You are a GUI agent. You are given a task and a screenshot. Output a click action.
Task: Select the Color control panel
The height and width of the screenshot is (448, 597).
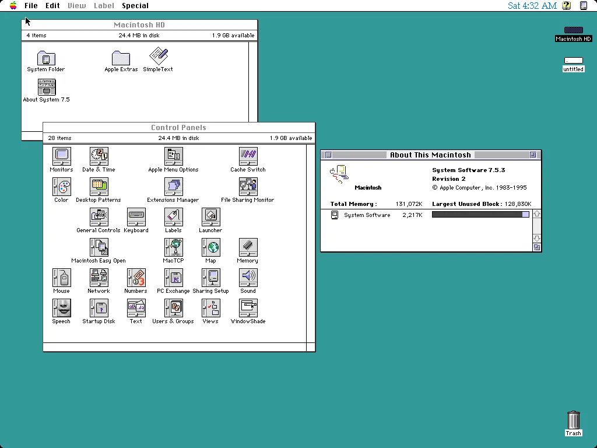(61, 187)
